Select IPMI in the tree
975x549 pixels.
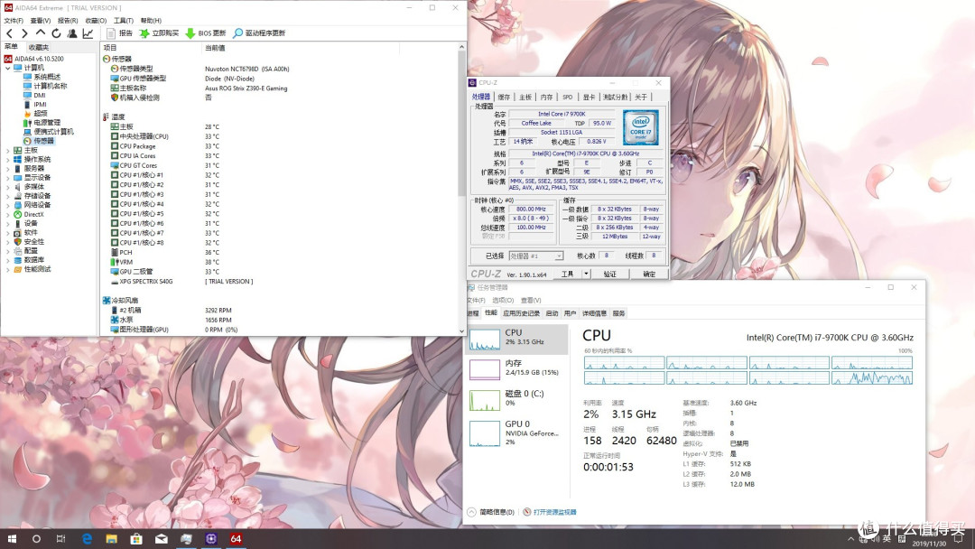click(40, 105)
